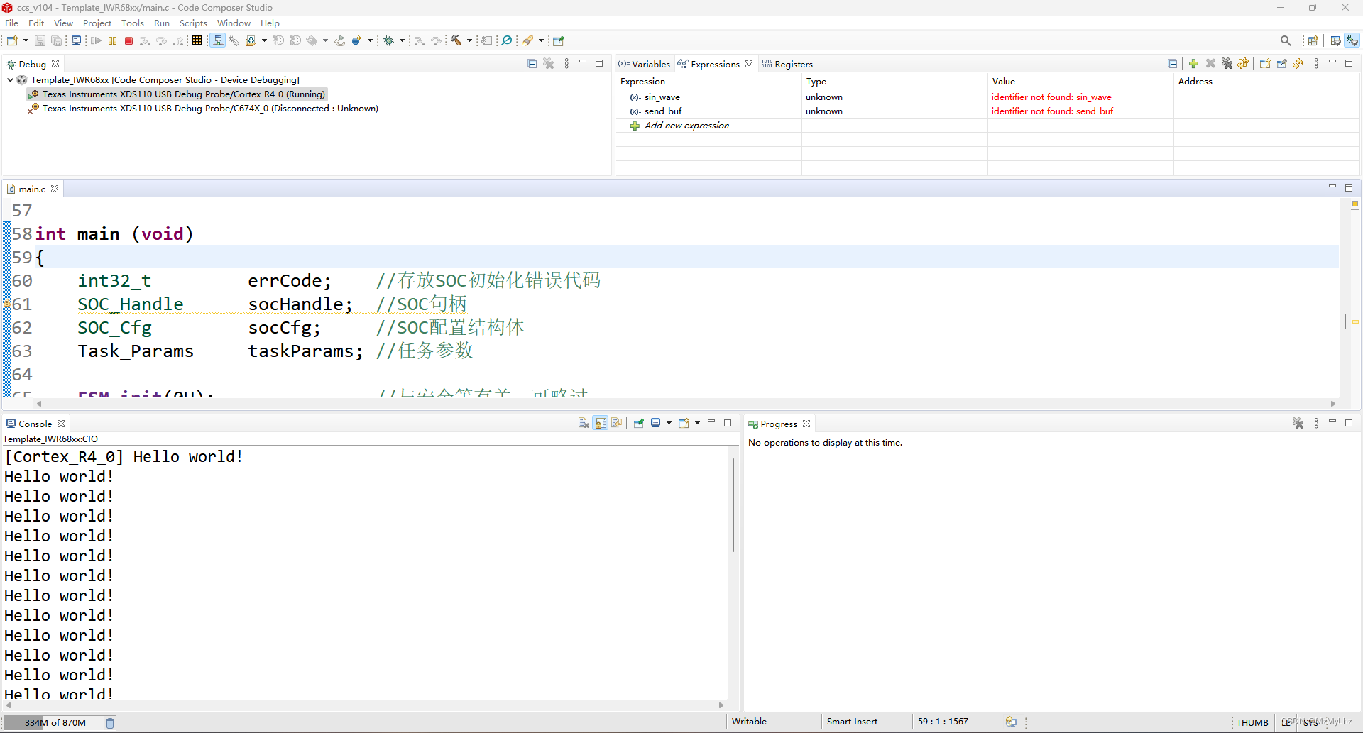Open the Debug launch dropdown arrow
The image size is (1363, 733).
pyautogui.click(x=402, y=41)
